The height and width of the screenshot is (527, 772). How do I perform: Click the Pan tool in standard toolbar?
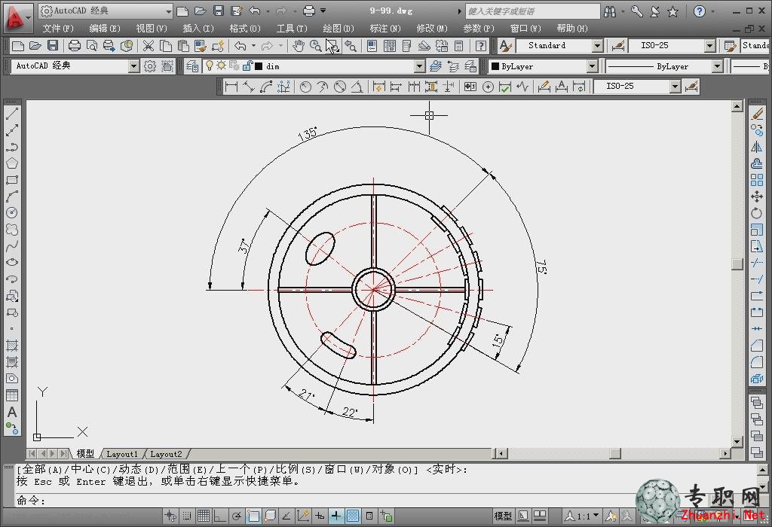coord(298,46)
